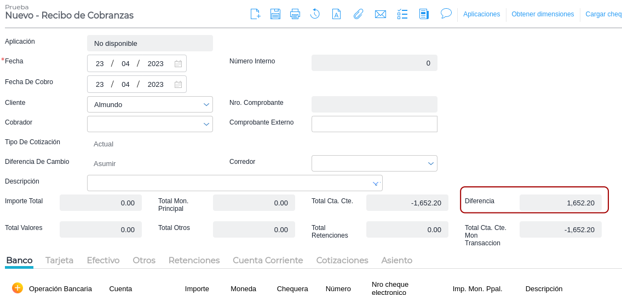Click into the Comprobante Externo field
The height and width of the screenshot is (295, 622).
point(374,124)
